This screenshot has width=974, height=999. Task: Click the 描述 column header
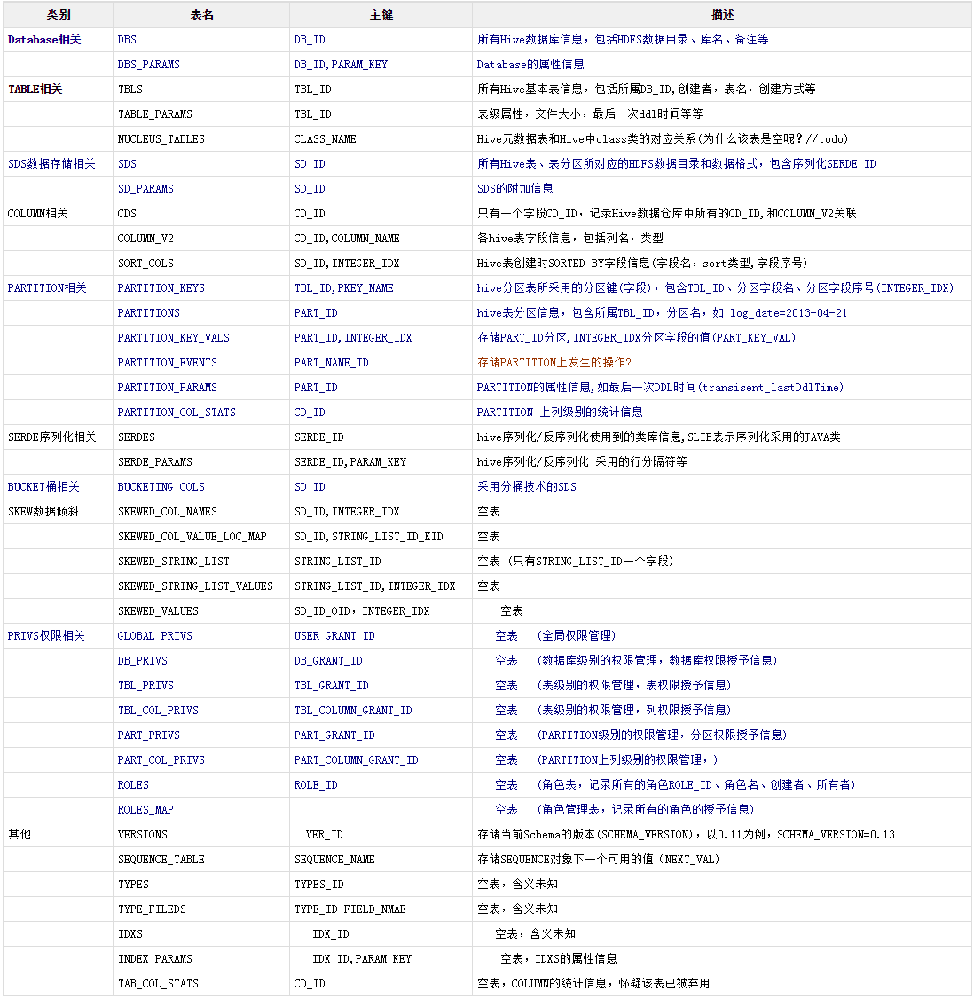pyautogui.click(x=722, y=15)
